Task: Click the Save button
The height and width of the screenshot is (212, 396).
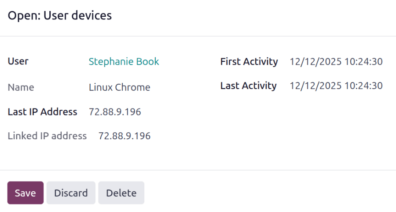Action: [26, 193]
